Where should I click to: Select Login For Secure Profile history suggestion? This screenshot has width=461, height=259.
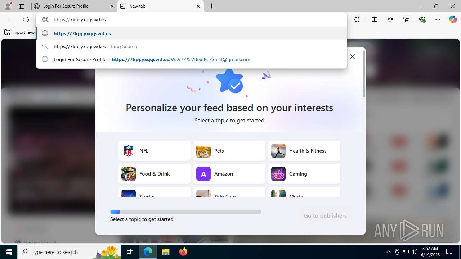(x=191, y=59)
